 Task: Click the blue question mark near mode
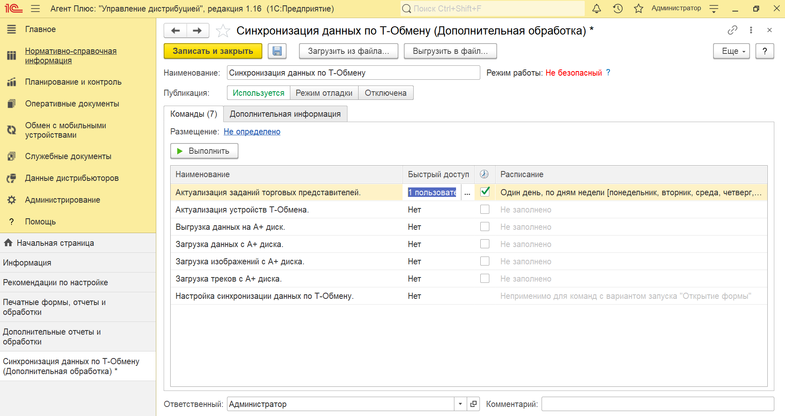tap(608, 72)
